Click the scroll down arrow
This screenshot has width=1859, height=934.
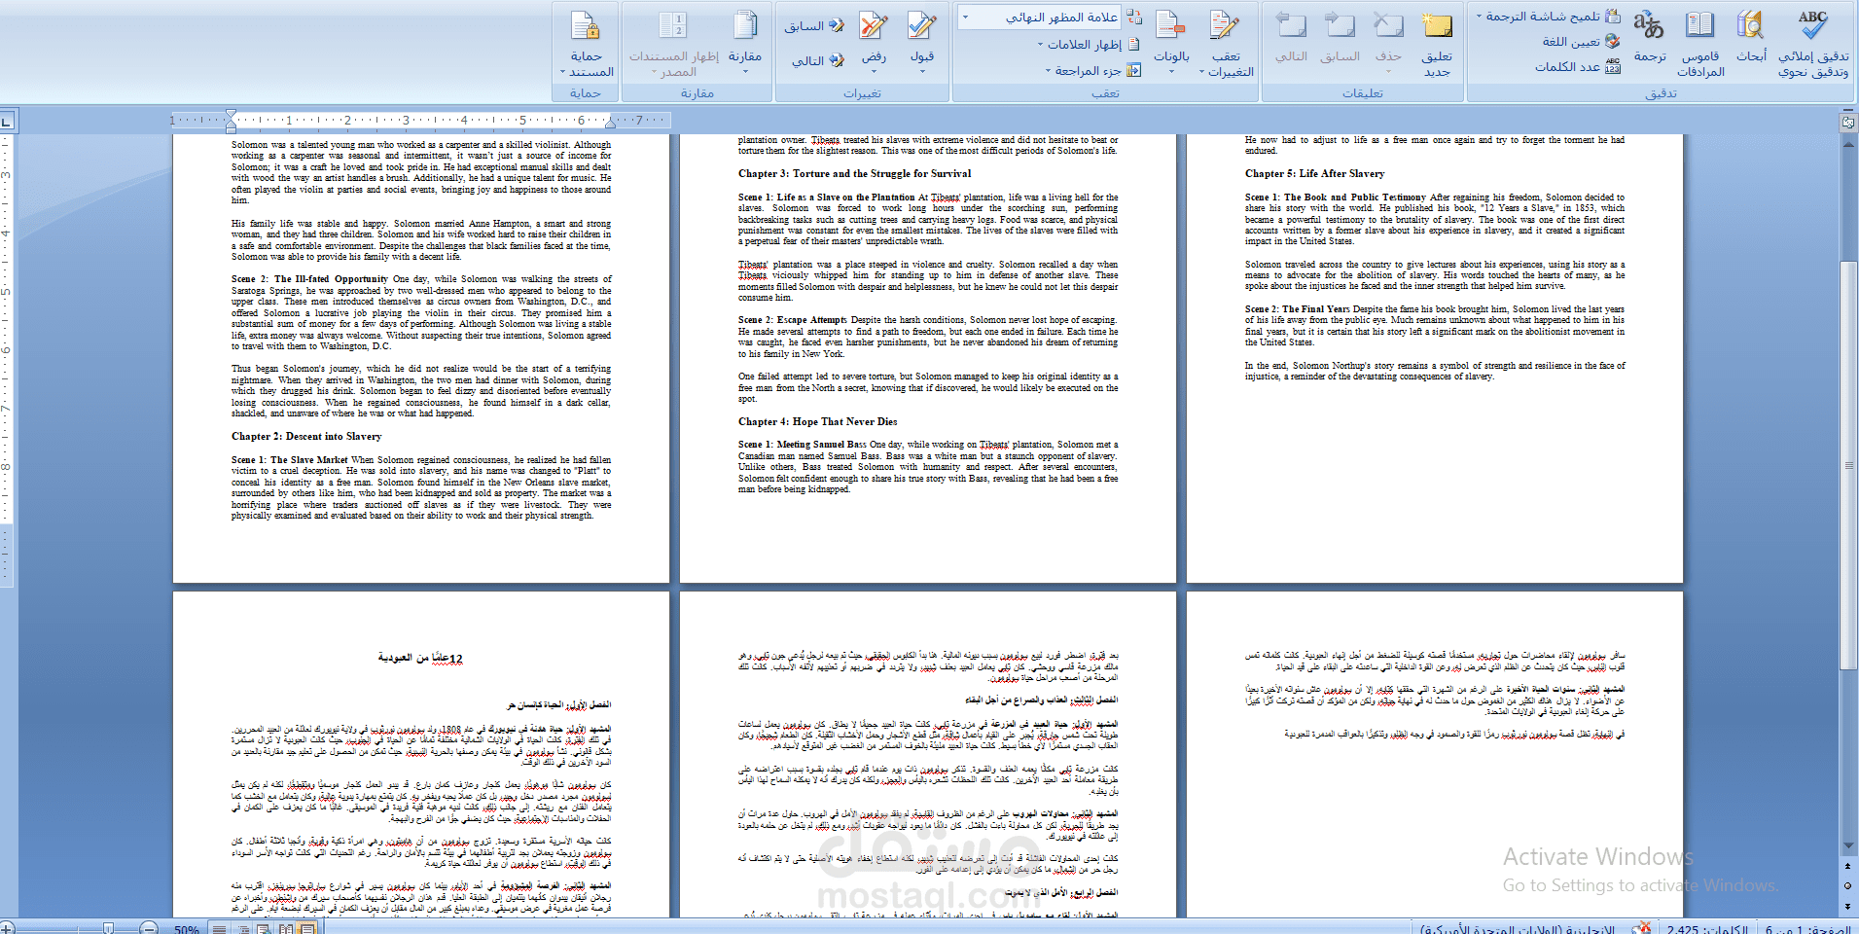1847,846
